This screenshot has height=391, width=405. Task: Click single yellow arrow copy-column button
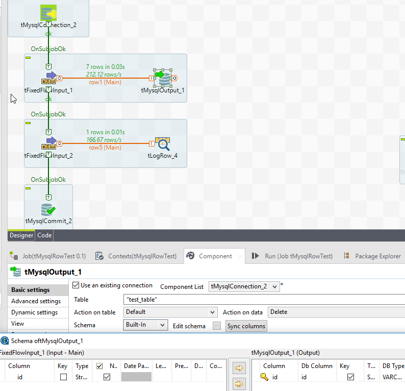coord(239,368)
